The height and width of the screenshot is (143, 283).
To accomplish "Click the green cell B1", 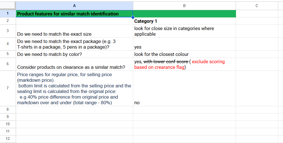I will [x=184, y=14].
